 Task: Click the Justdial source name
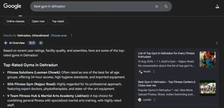pos(147,100)
